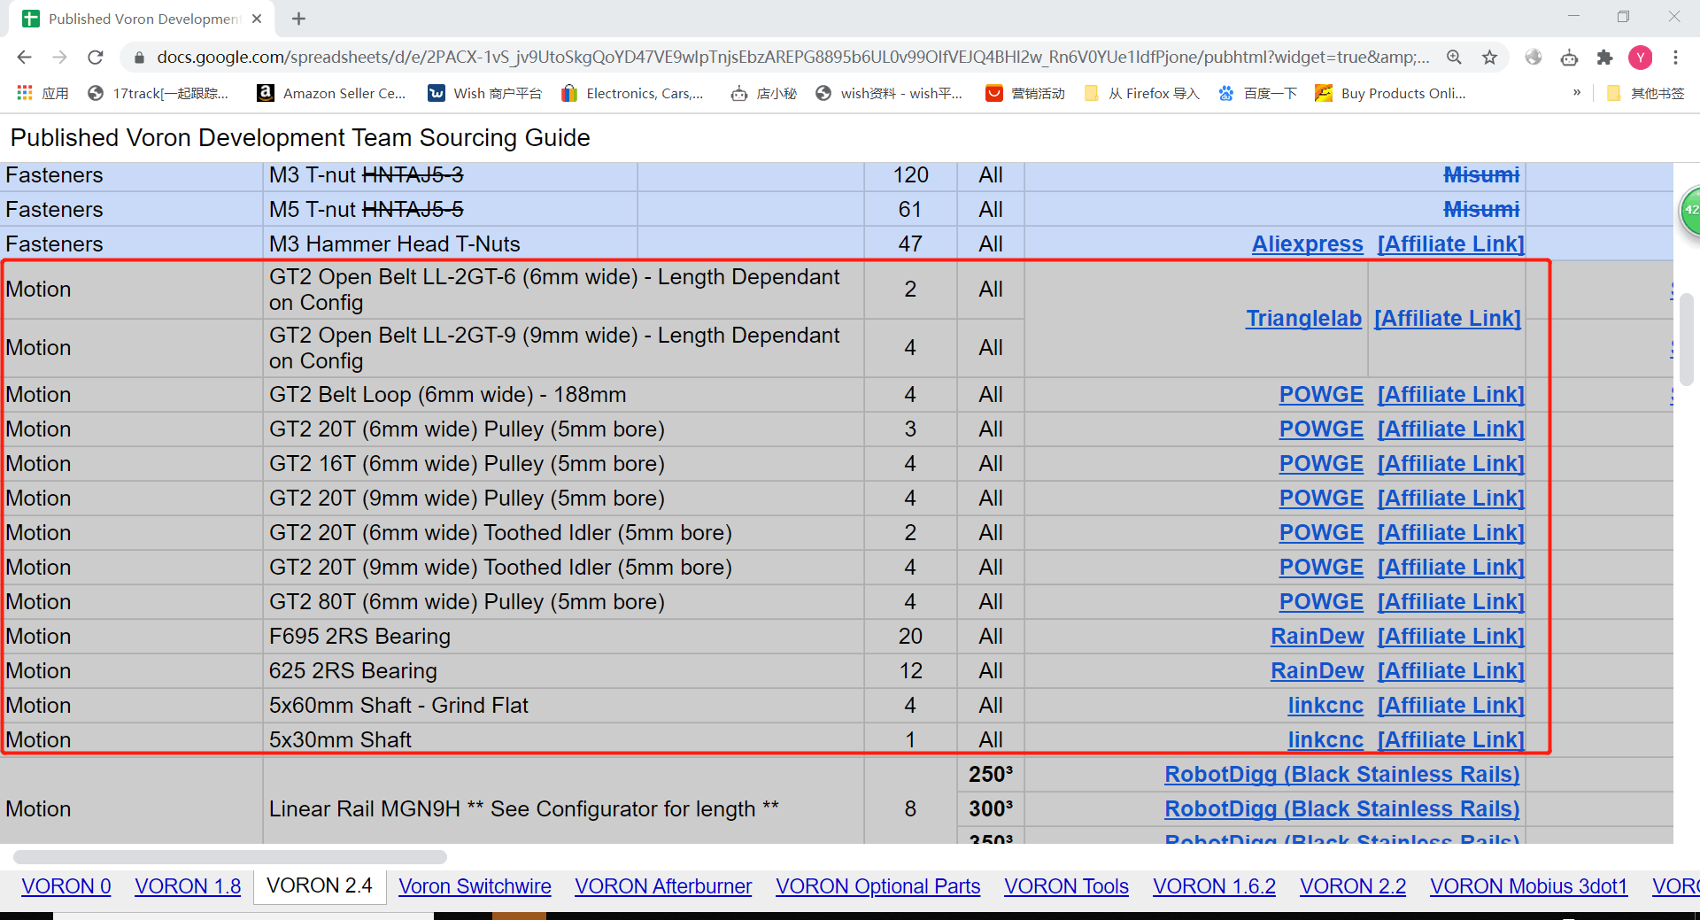Open the Amazon Seller Central bookmark
The height and width of the screenshot is (920, 1700).
(x=331, y=93)
